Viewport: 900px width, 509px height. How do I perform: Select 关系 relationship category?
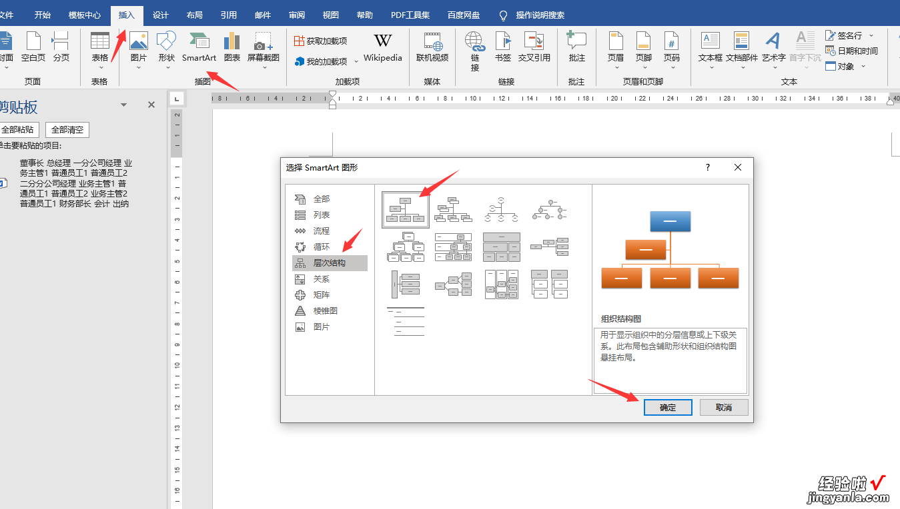[330, 278]
